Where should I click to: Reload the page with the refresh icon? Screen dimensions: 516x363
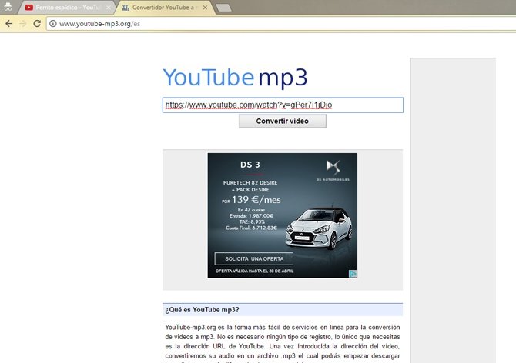click(37, 23)
